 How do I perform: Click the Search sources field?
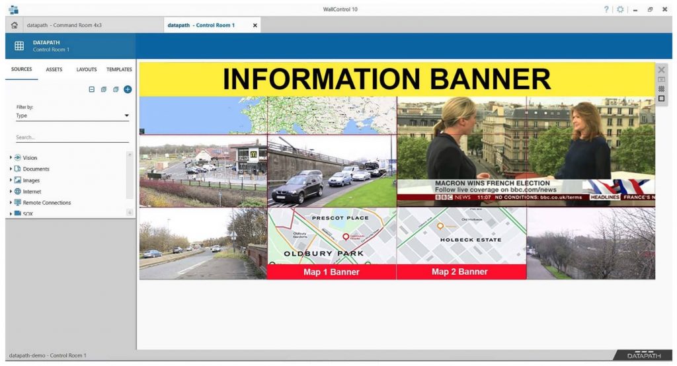[72, 137]
